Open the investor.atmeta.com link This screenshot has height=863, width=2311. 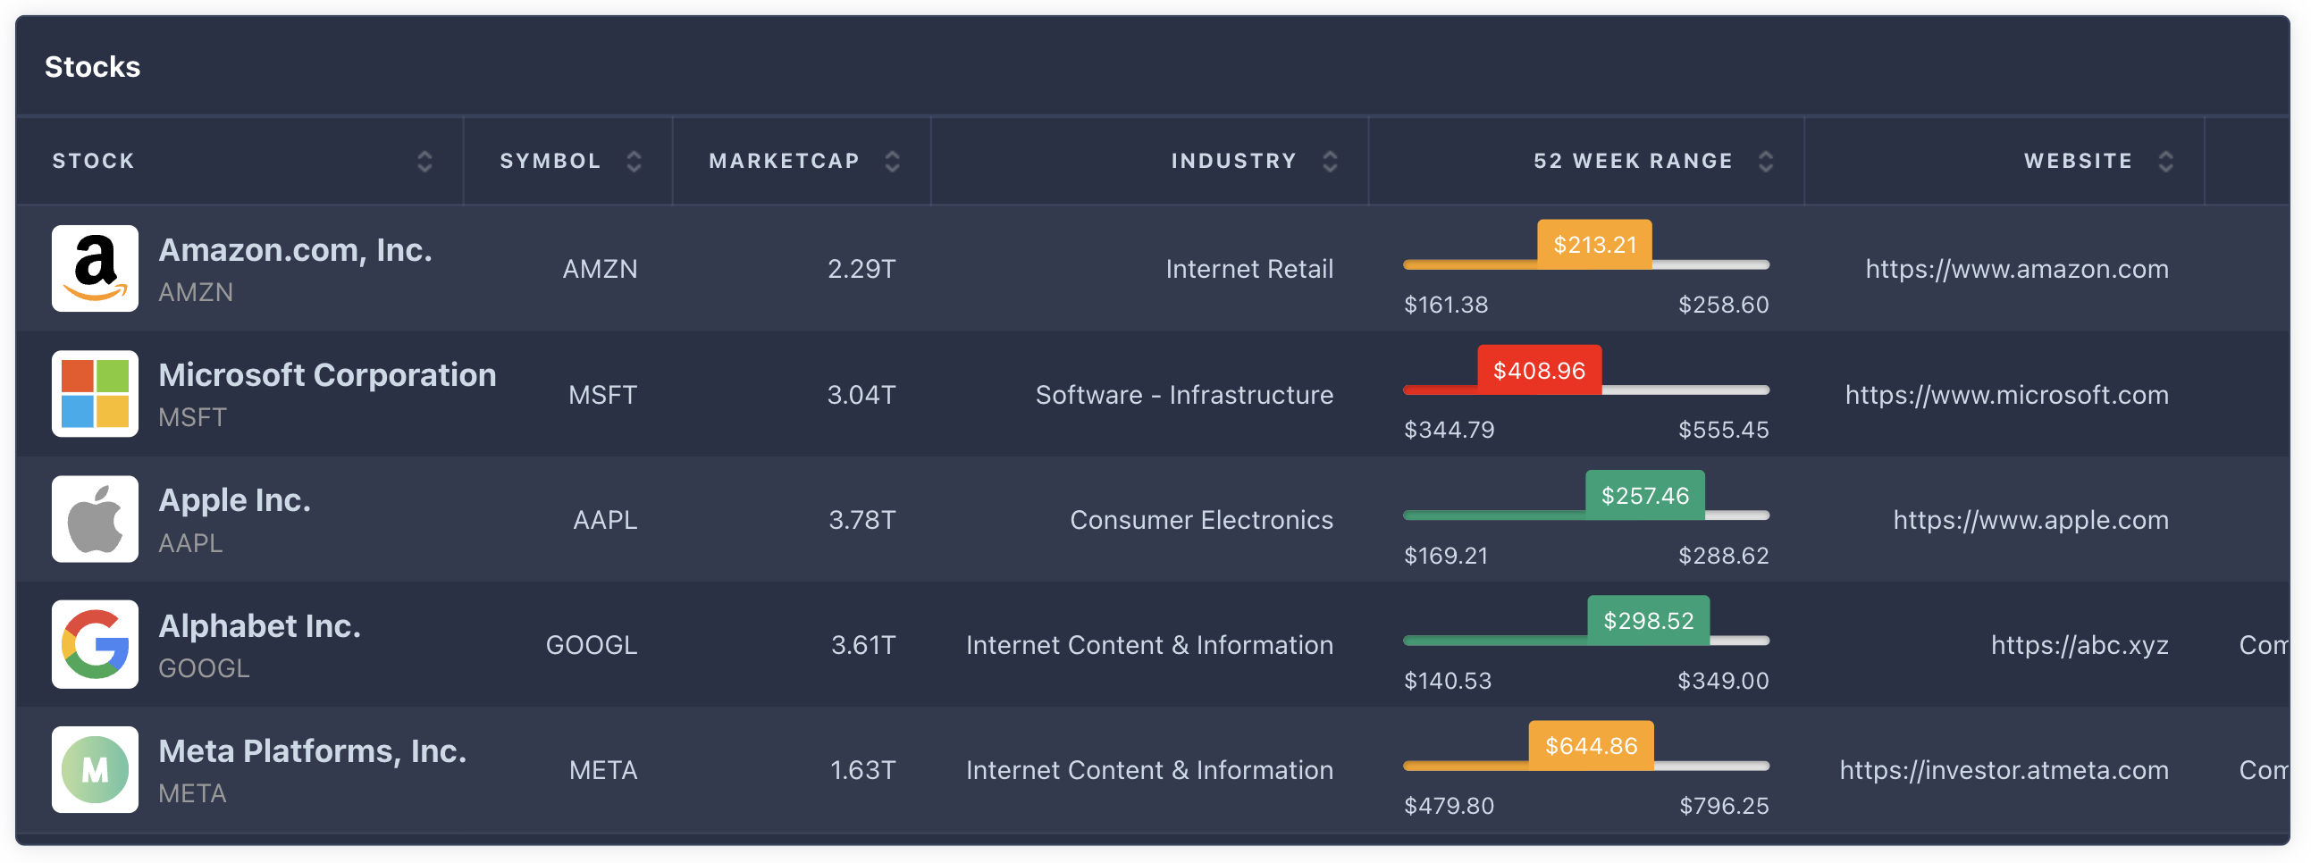click(x=2004, y=771)
